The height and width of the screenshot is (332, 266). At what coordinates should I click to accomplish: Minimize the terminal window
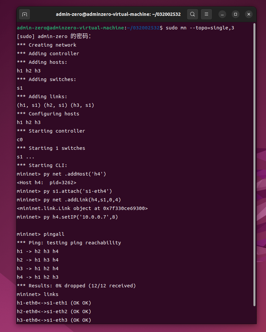pyautogui.click(x=222, y=15)
